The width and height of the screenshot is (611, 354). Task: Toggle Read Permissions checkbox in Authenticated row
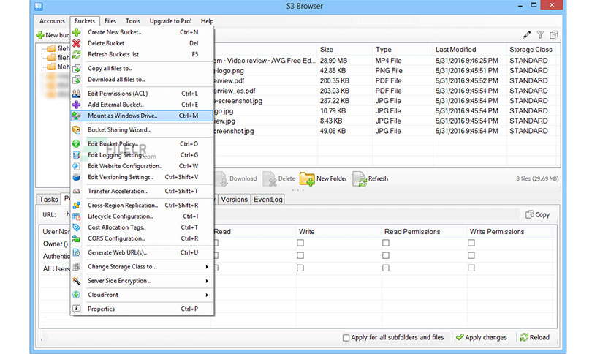(386, 255)
